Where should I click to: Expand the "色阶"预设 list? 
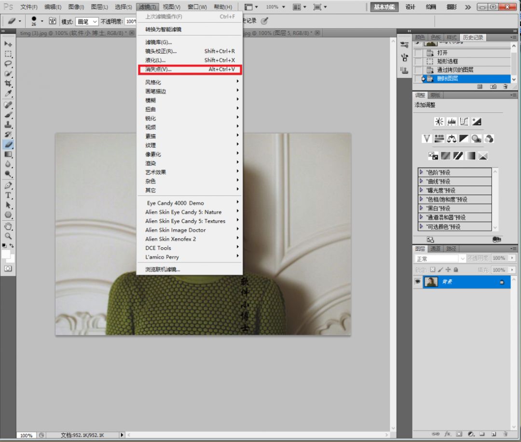coord(421,172)
